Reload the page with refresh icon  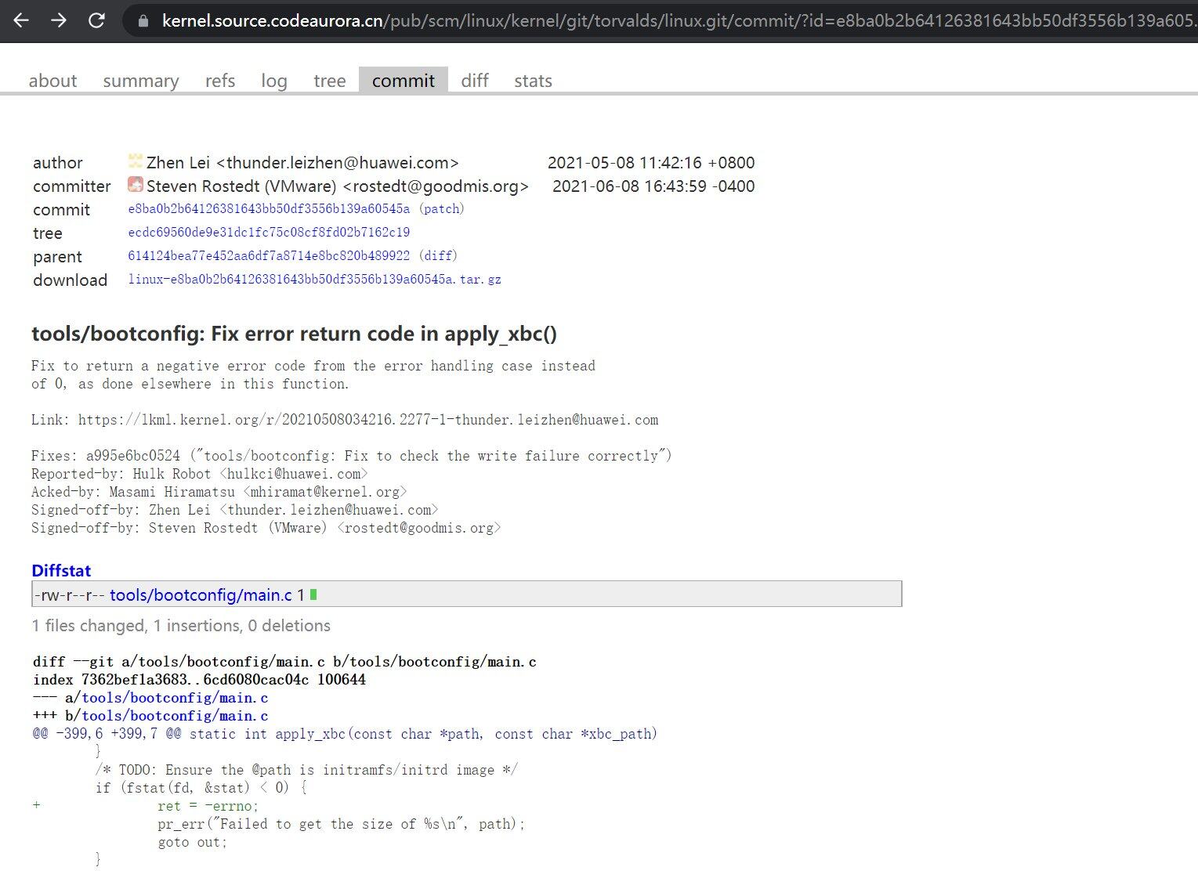pyautogui.click(x=96, y=20)
